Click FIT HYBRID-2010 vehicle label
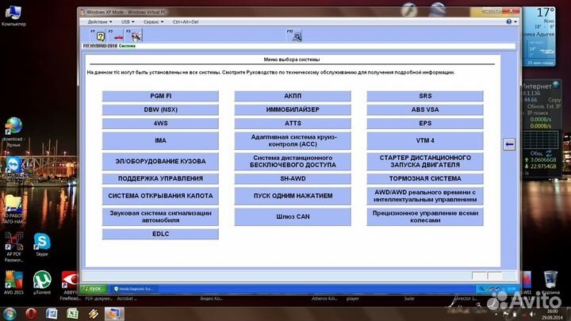The image size is (571, 321). click(x=100, y=46)
